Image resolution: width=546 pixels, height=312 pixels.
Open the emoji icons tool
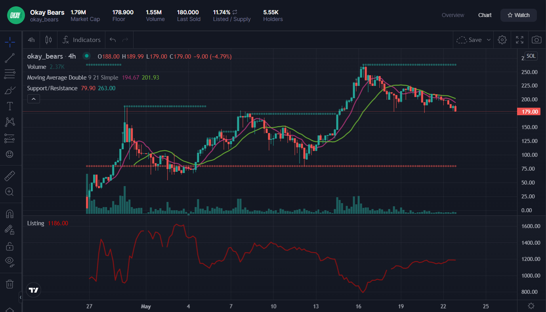[10, 154]
